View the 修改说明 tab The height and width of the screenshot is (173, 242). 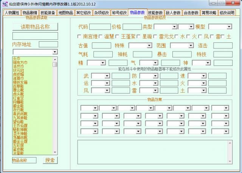[x=227, y=12]
